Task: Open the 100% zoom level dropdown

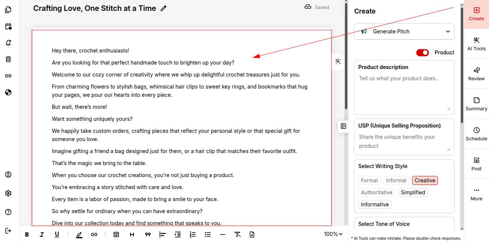Action: pos(333,234)
